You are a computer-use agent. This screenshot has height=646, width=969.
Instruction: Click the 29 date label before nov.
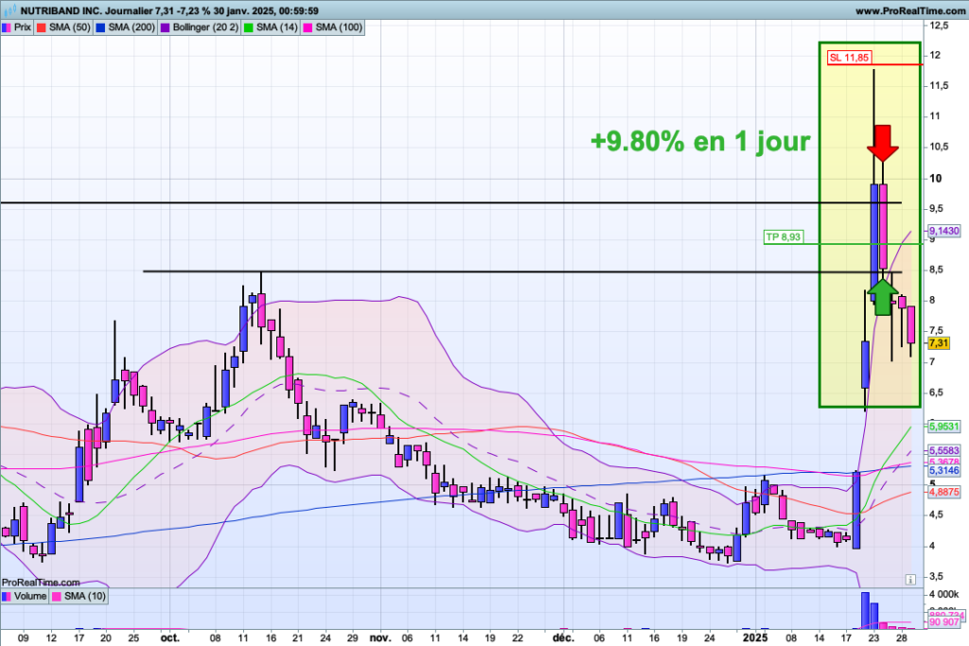click(x=352, y=638)
